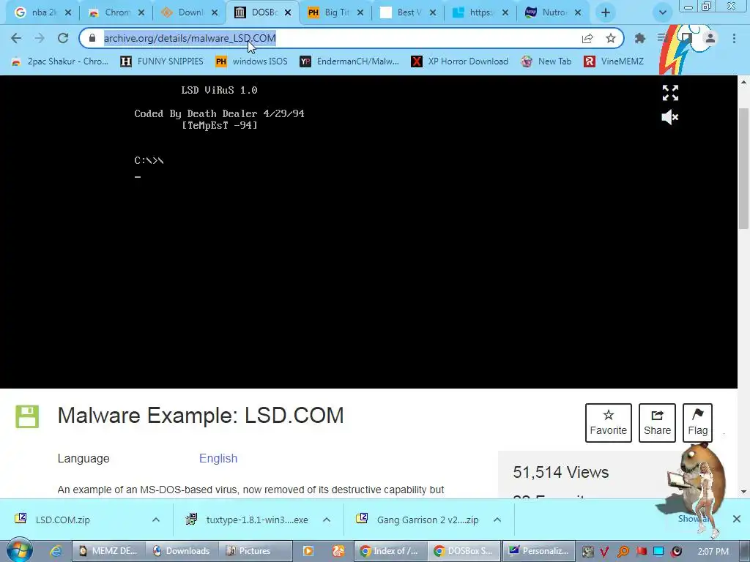Viewport: 750px width, 562px height.
Task: Open the Extensions puzzle icon
Action: (639, 38)
